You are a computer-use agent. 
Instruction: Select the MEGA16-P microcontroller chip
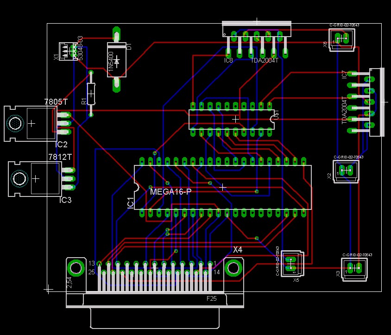222,187
